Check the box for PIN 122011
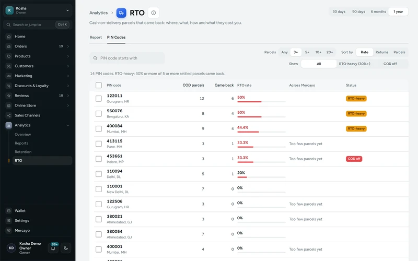Screen dimensions: 418x261 tap(99, 99)
